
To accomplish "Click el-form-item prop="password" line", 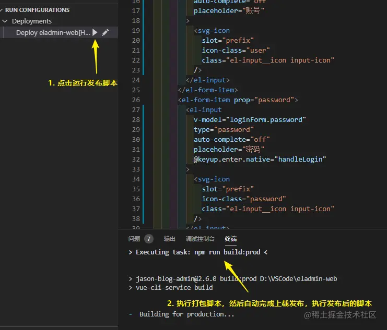I will coord(238,100).
